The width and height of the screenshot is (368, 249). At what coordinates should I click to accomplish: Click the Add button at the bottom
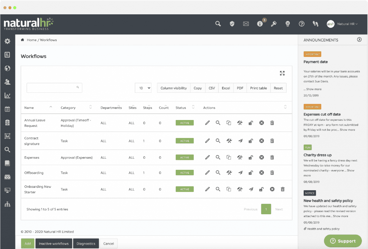coord(28,243)
